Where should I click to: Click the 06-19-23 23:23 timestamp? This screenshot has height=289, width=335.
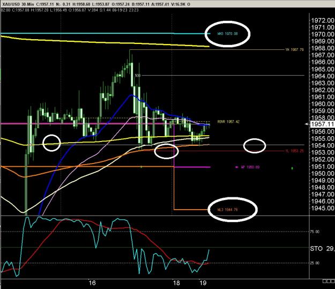[x=125, y=10]
